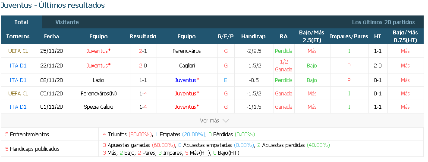Select the Total tab

21,22
